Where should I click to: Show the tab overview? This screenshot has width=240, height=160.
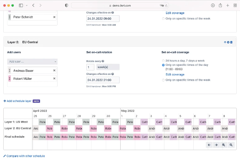click(x=235, y=5)
